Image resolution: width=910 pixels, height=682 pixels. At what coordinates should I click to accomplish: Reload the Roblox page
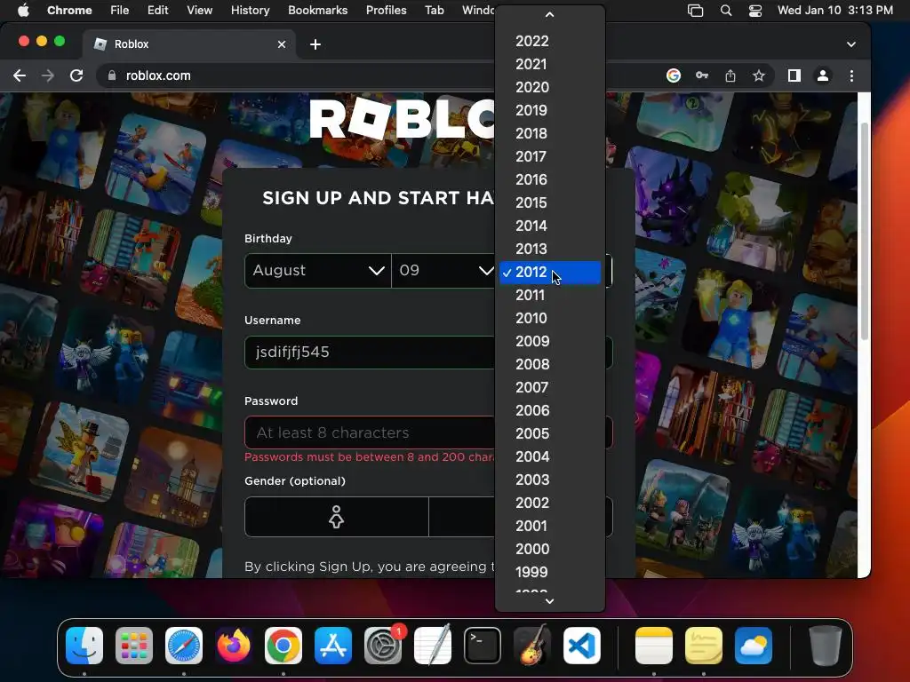(x=76, y=76)
